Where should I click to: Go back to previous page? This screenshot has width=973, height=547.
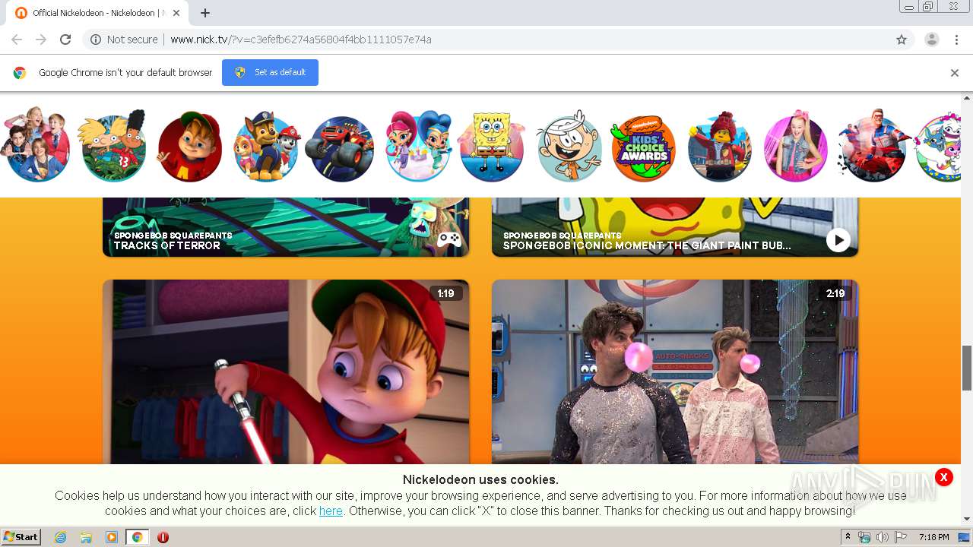(x=17, y=40)
